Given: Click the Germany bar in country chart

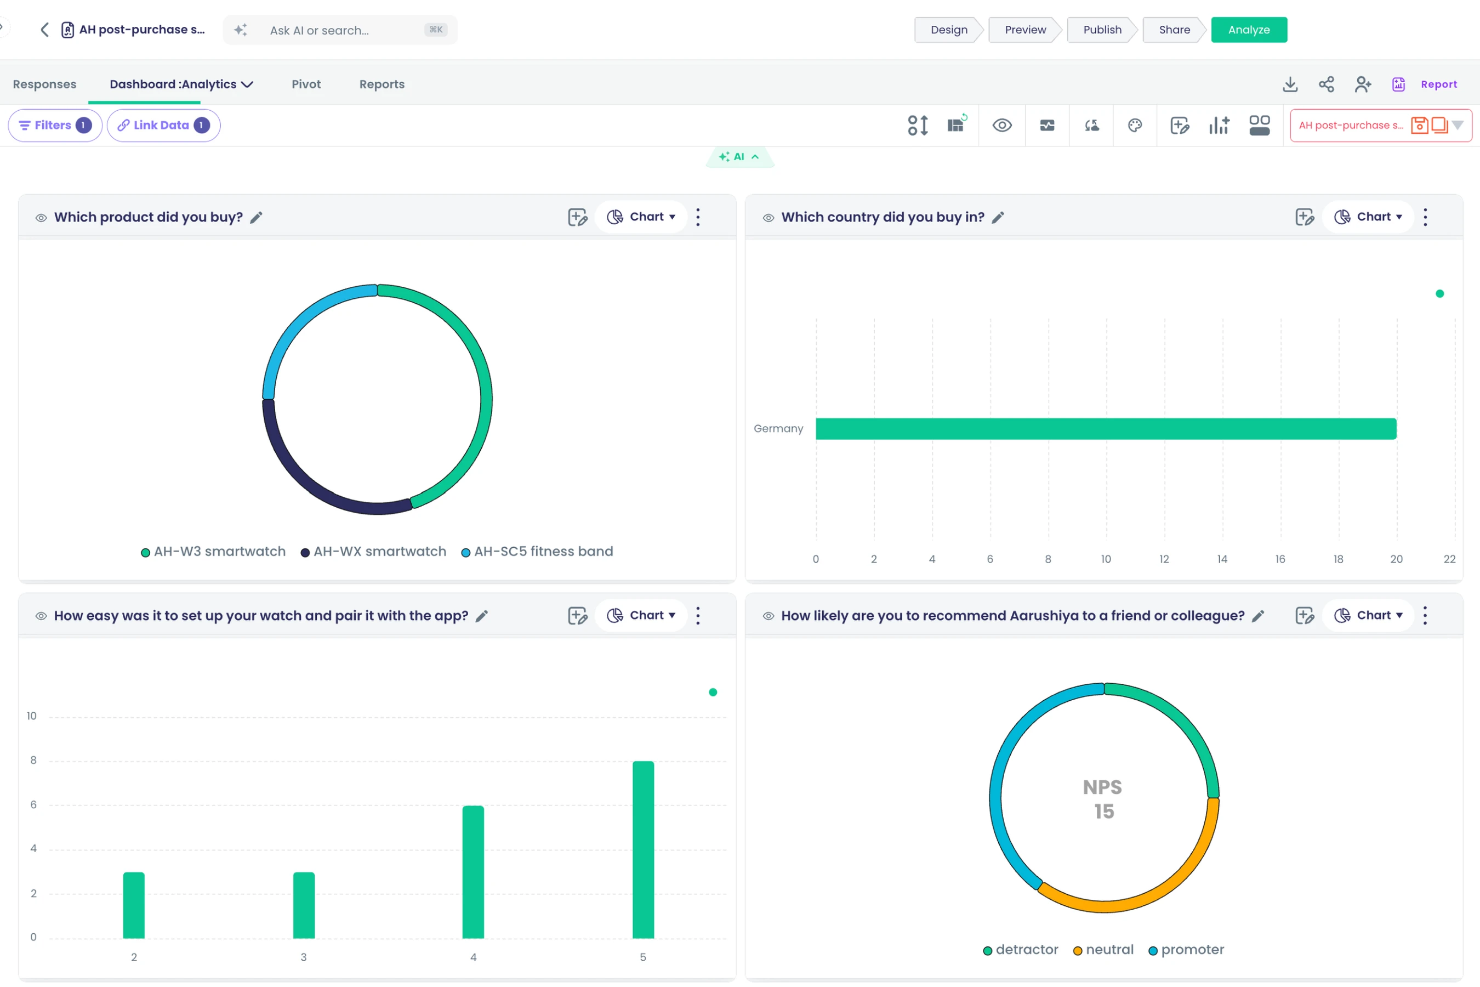Looking at the screenshot, I should coord(1106,429).
